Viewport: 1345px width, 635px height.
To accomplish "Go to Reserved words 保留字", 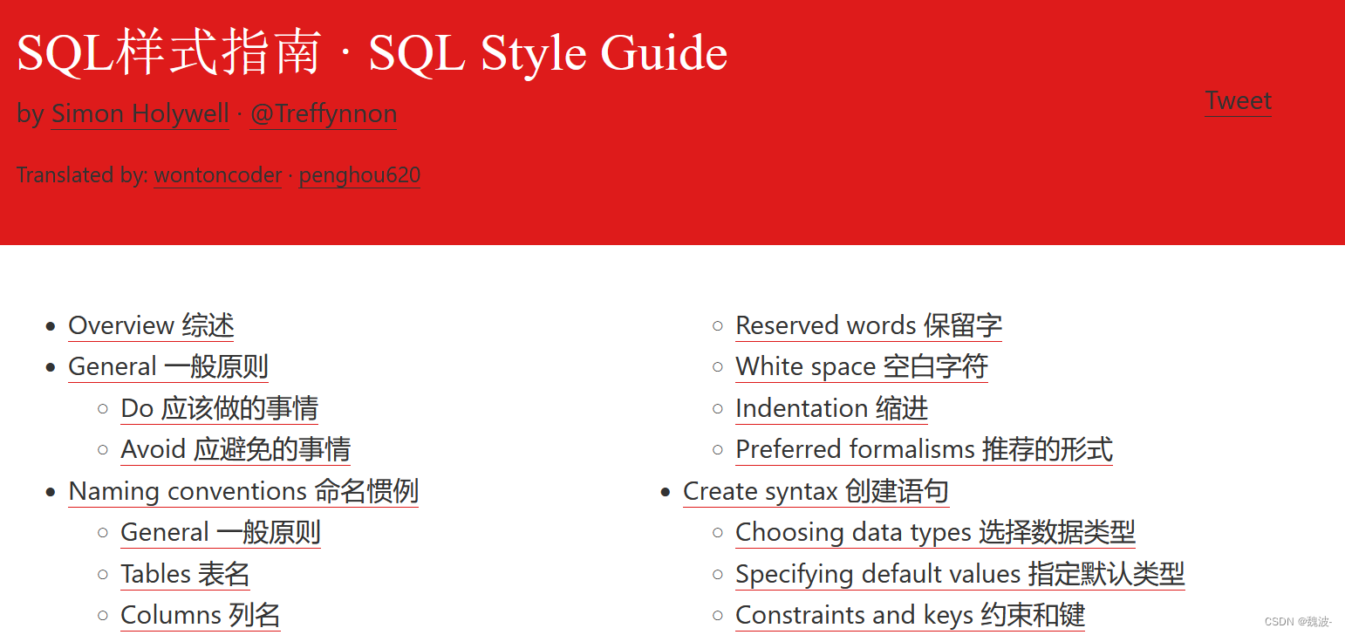I will pos(869,325).
